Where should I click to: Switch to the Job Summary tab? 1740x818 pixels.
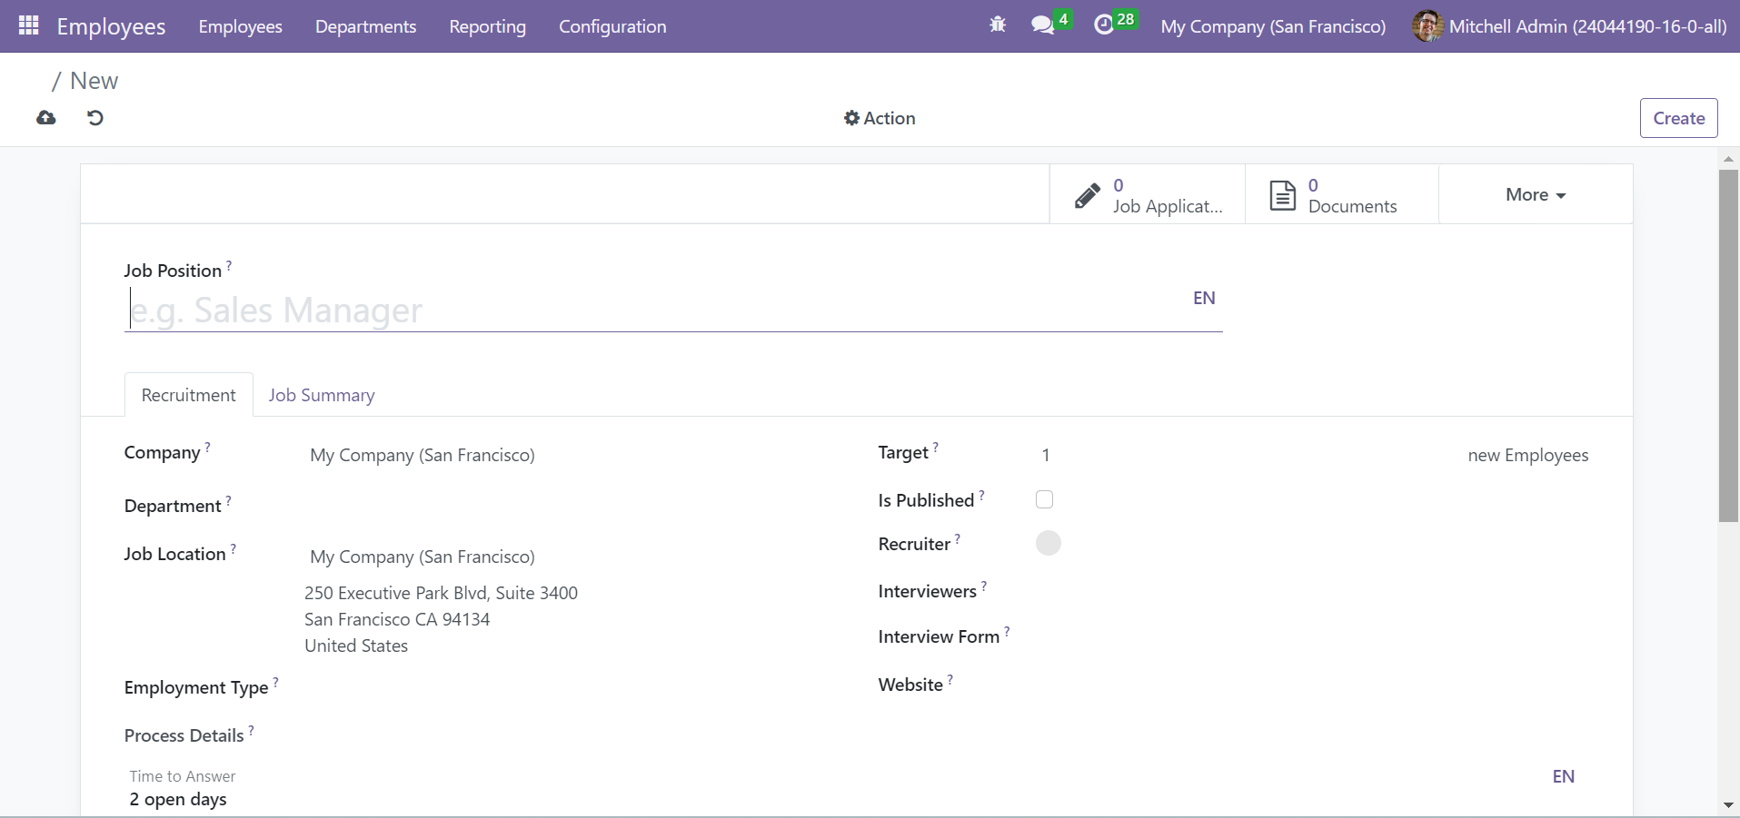pyautogui.click(x=322, y=395)
